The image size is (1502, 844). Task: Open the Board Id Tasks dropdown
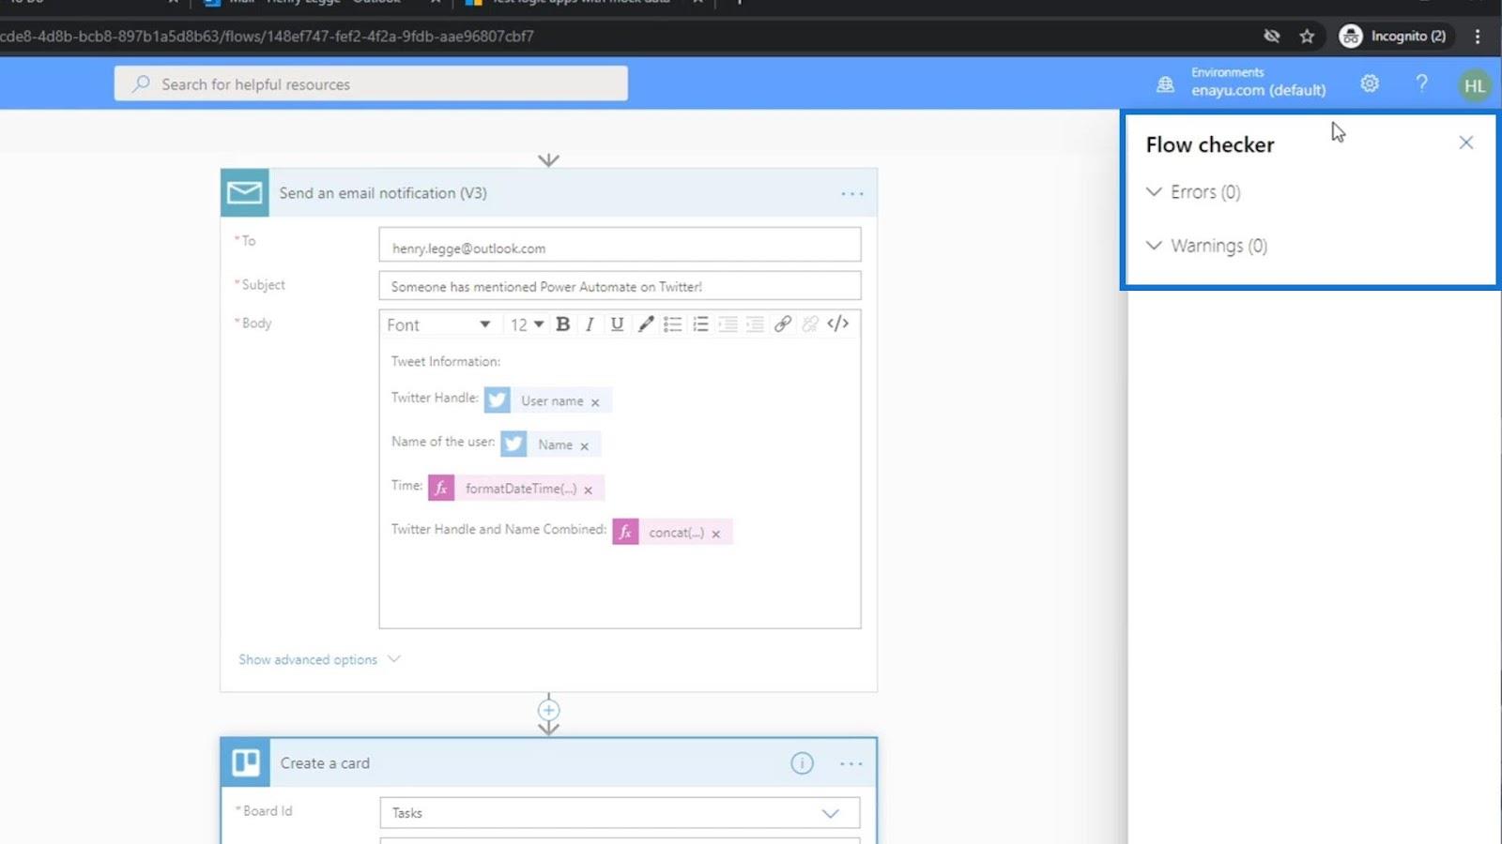[x=620, y=813]
